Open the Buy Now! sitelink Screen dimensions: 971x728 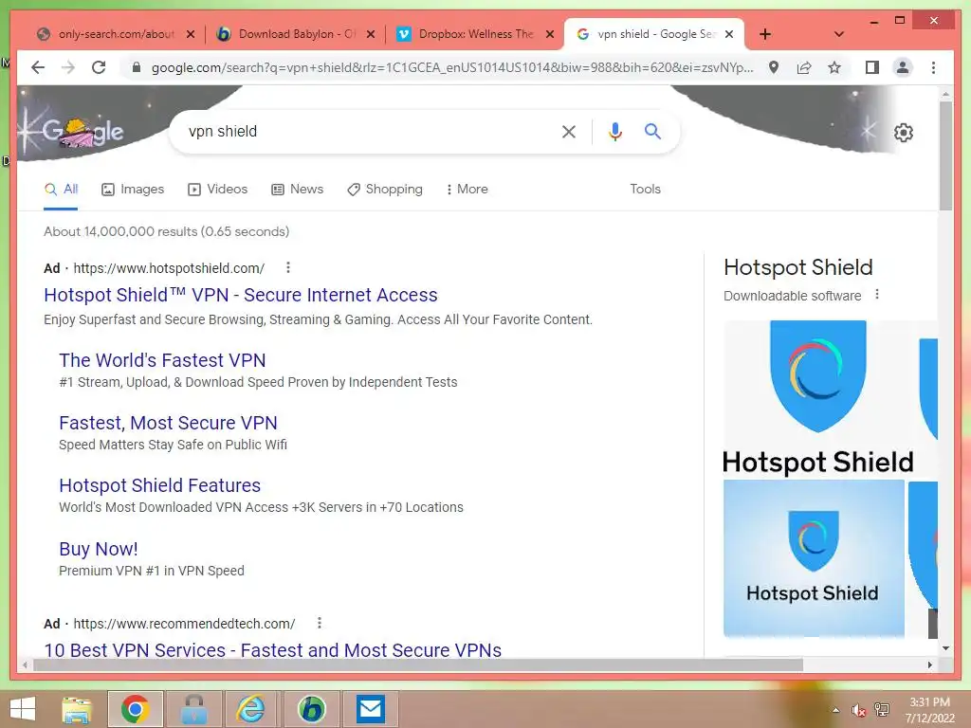click(99, 549)
